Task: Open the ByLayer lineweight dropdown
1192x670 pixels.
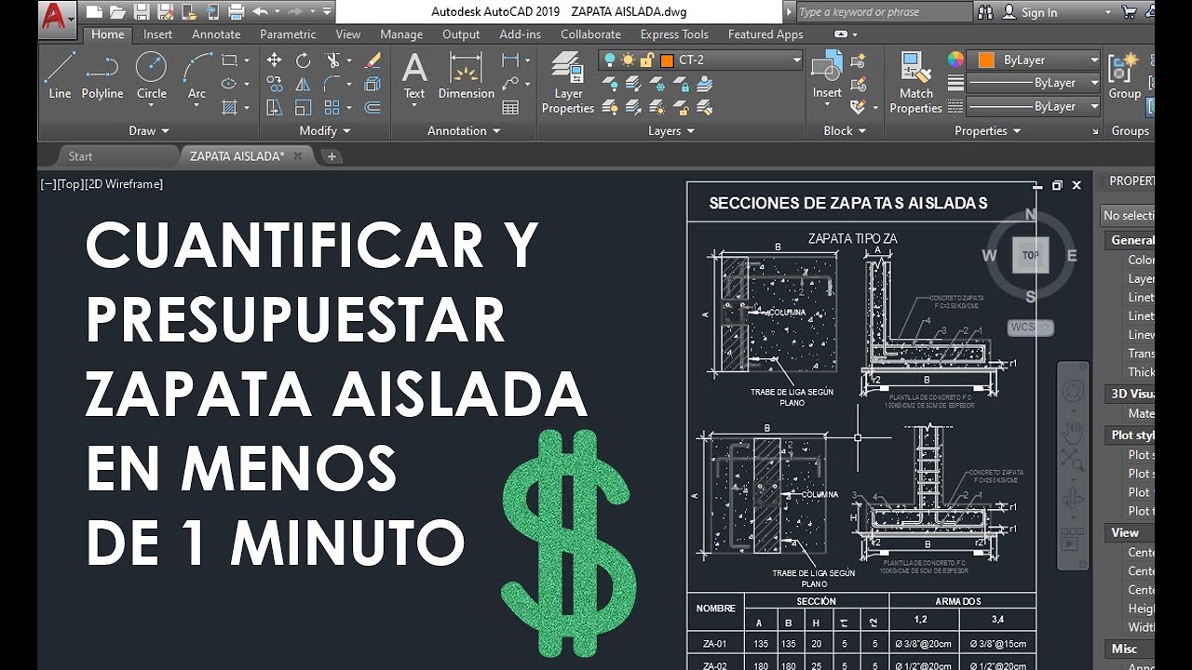Action: [1094, 83]
